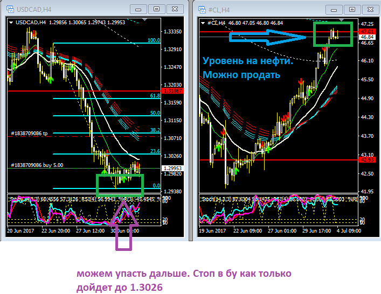Click the 47.01 red price level tag

tap(367, 32)
